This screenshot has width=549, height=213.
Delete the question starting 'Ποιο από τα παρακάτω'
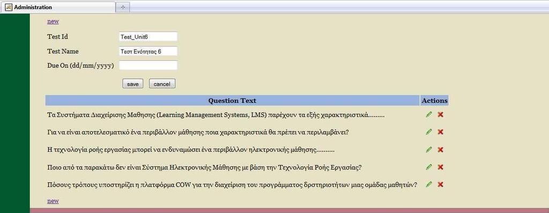pos(441,167)
